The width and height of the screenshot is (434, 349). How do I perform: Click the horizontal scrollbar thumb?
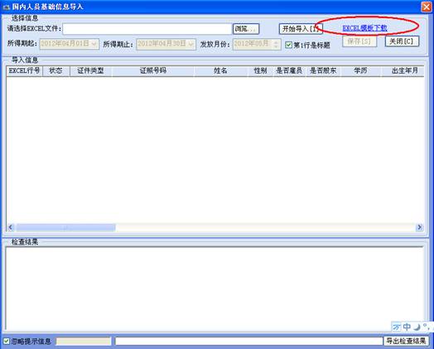point(65,228)
